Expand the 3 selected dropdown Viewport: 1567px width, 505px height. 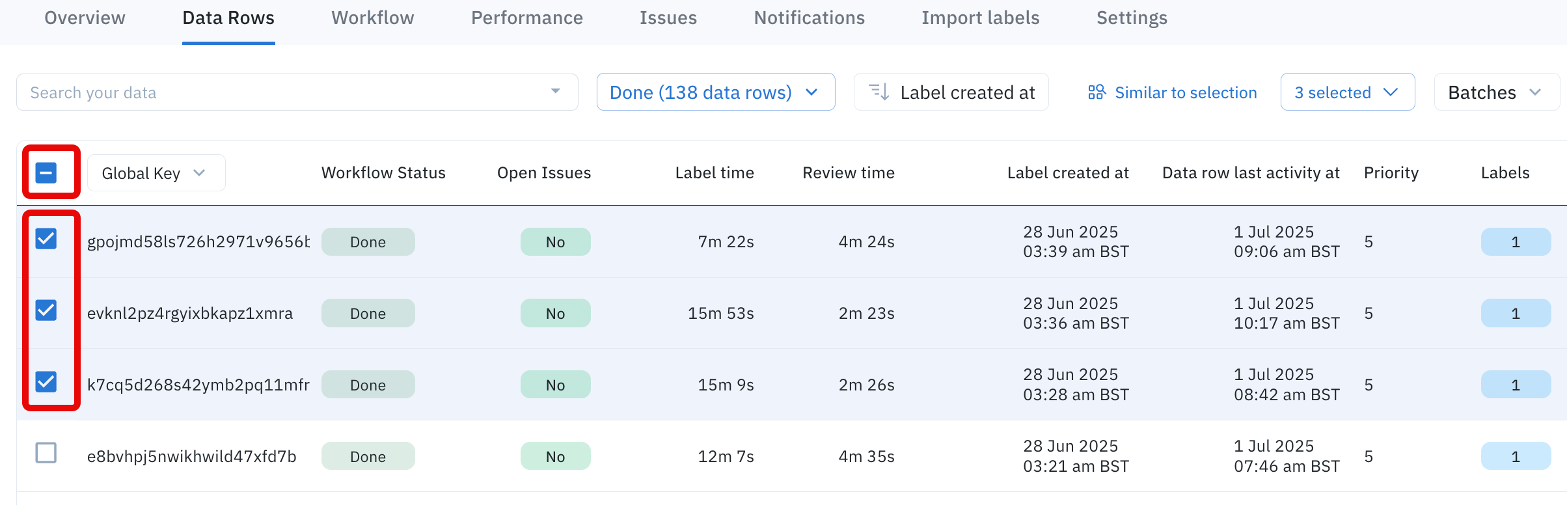[x=1347, y=92]
